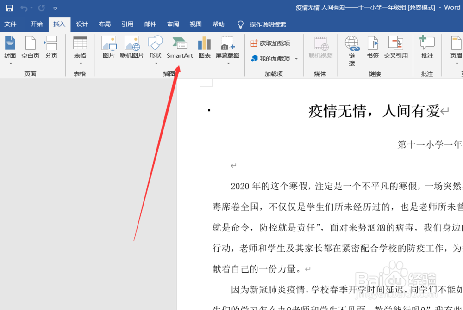Insert a blank page with 空白页
463x310 pixels.
coord(31,47)
